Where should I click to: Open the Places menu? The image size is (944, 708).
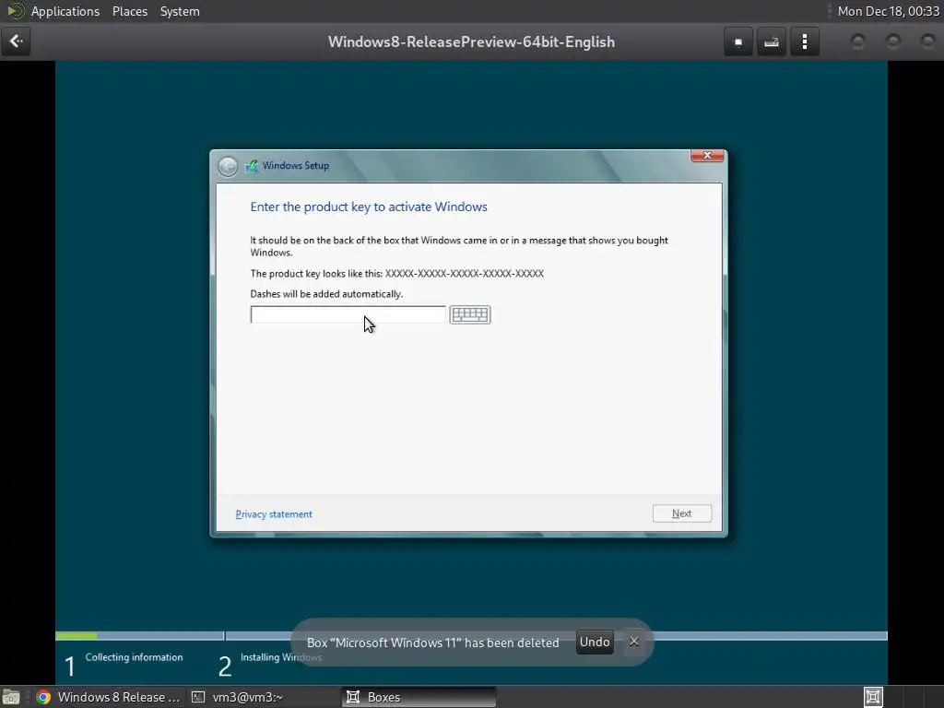point(130,11)
